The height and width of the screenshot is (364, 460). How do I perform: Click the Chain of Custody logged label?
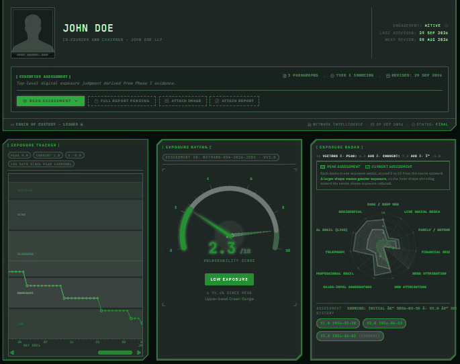click(x=47, y=124)
